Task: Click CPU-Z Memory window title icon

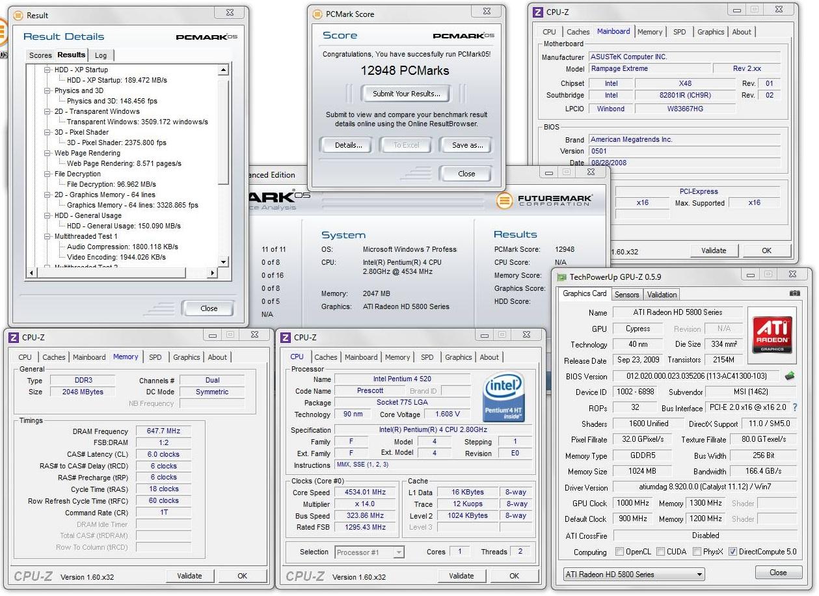Action: (x=14, y=337)
